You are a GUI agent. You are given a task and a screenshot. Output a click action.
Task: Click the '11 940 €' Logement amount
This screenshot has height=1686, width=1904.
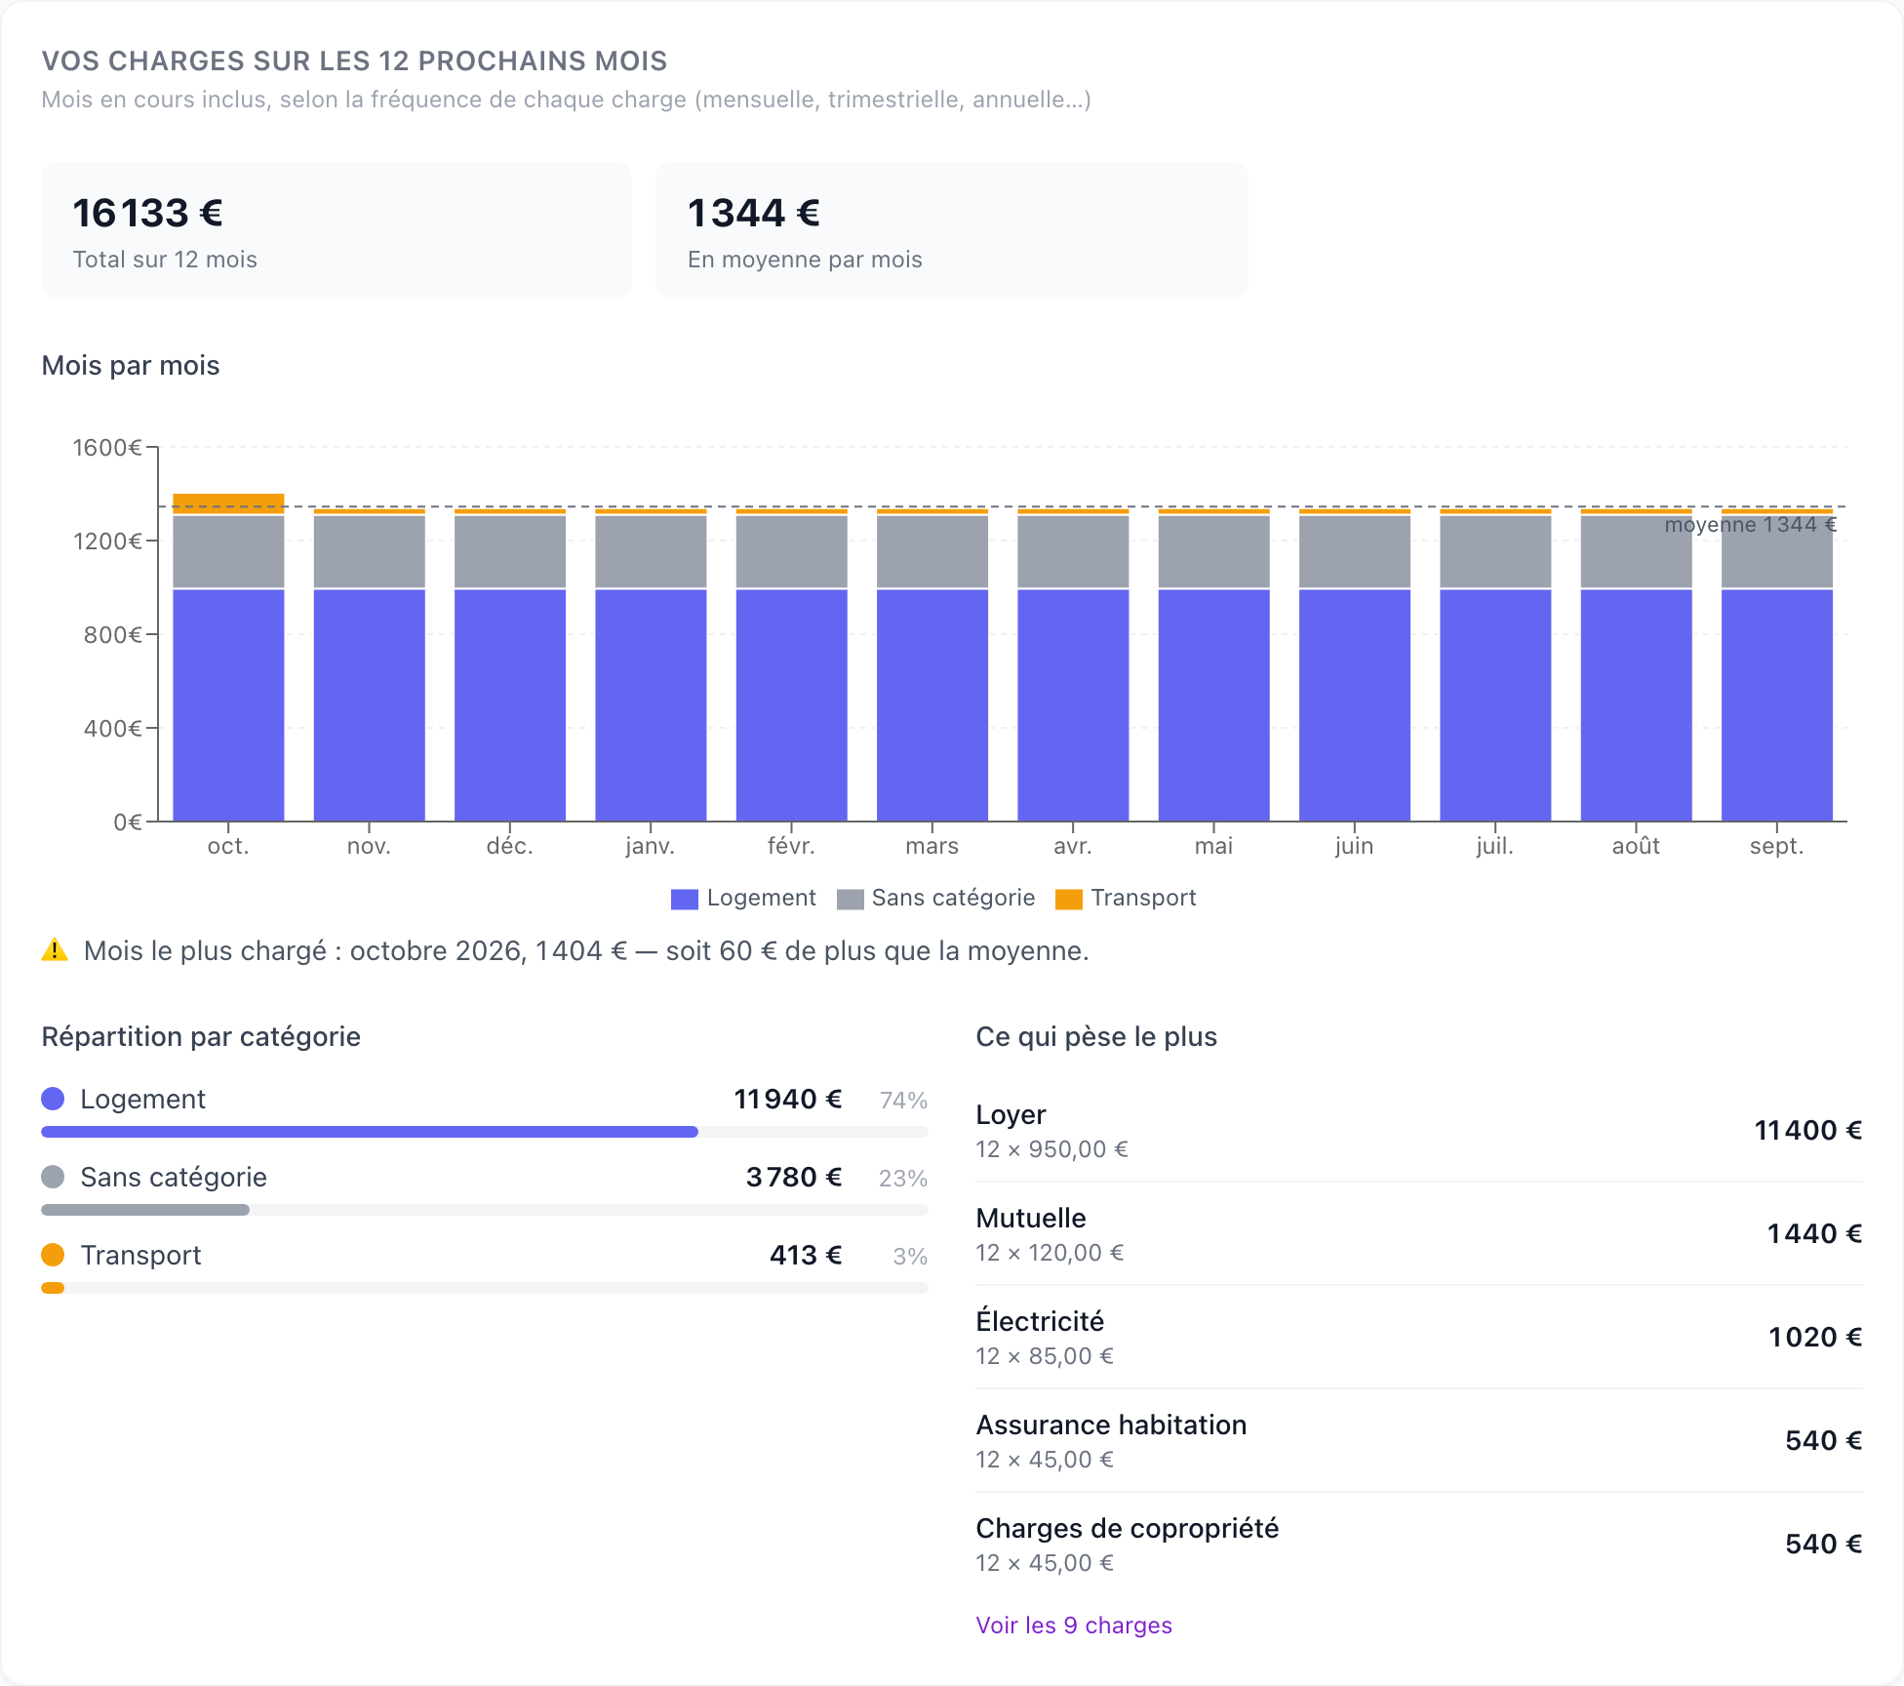coord(788,1099)
